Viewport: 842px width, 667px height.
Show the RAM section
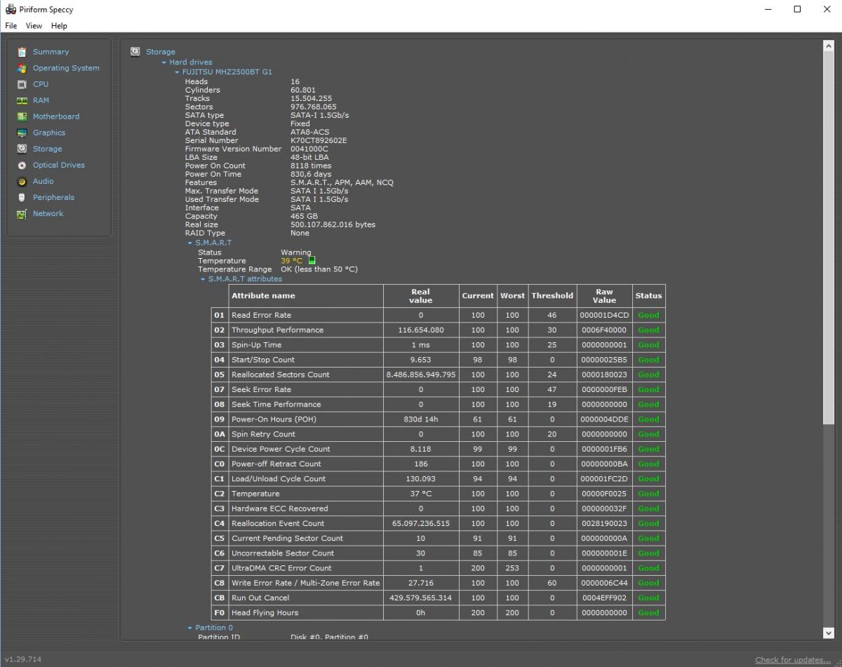coord(41,100)
